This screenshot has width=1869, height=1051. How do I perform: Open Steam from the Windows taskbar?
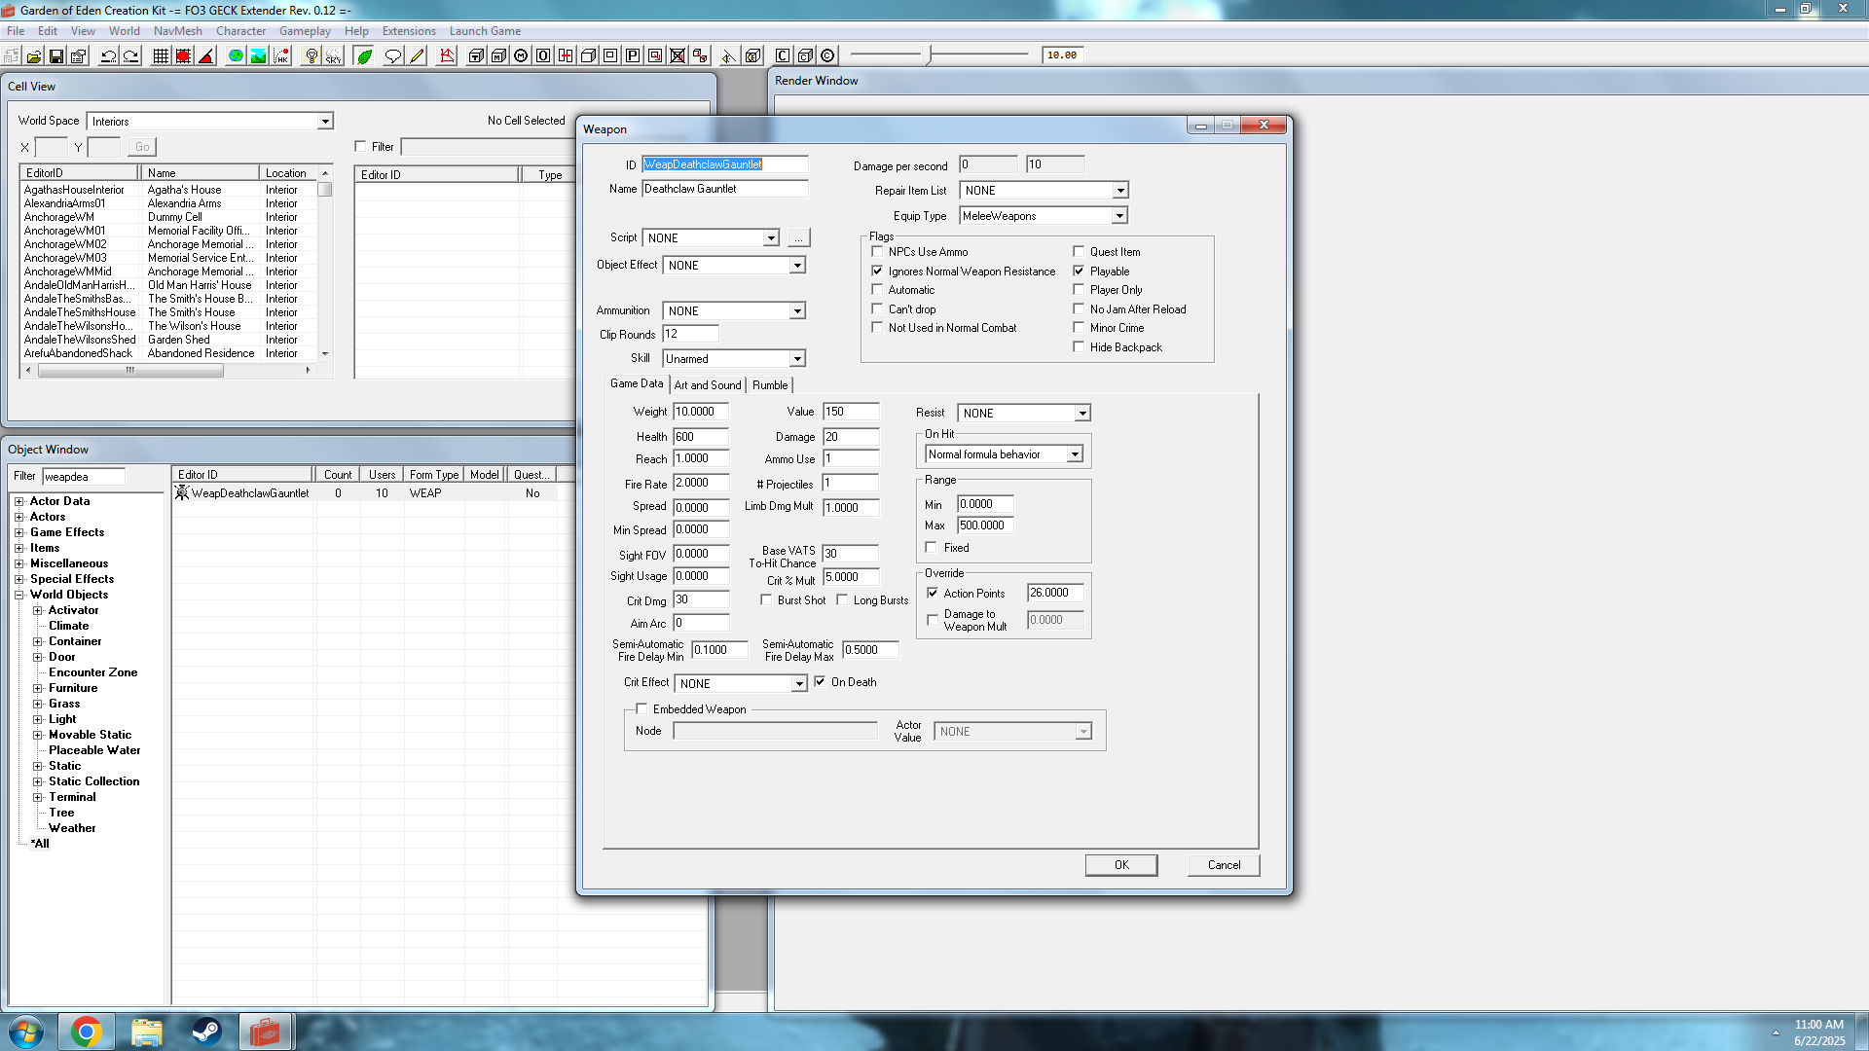coord(205,1032)
